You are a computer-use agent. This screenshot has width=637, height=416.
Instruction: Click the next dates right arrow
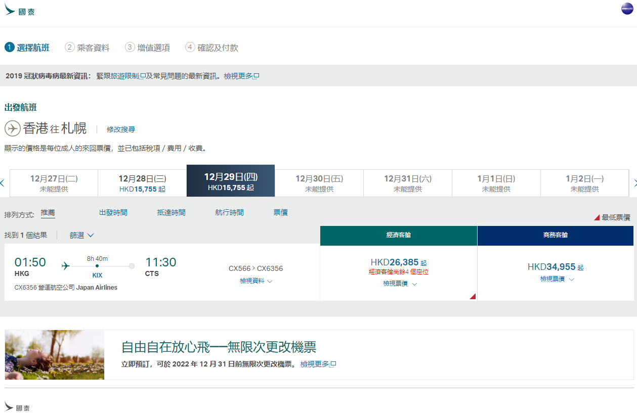point(635,183)
